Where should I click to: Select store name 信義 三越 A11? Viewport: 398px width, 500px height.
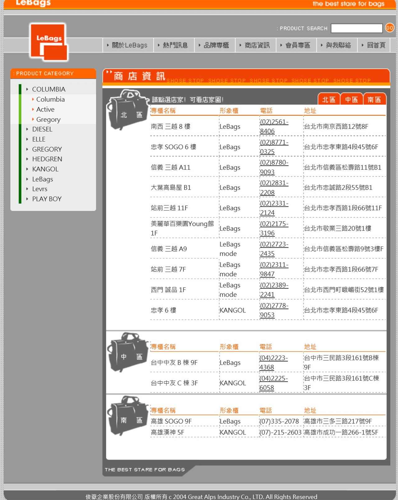[x=170, y=167]
